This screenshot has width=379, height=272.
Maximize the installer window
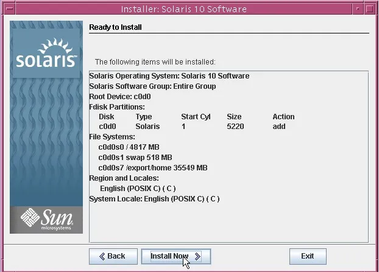click(370, 9)
